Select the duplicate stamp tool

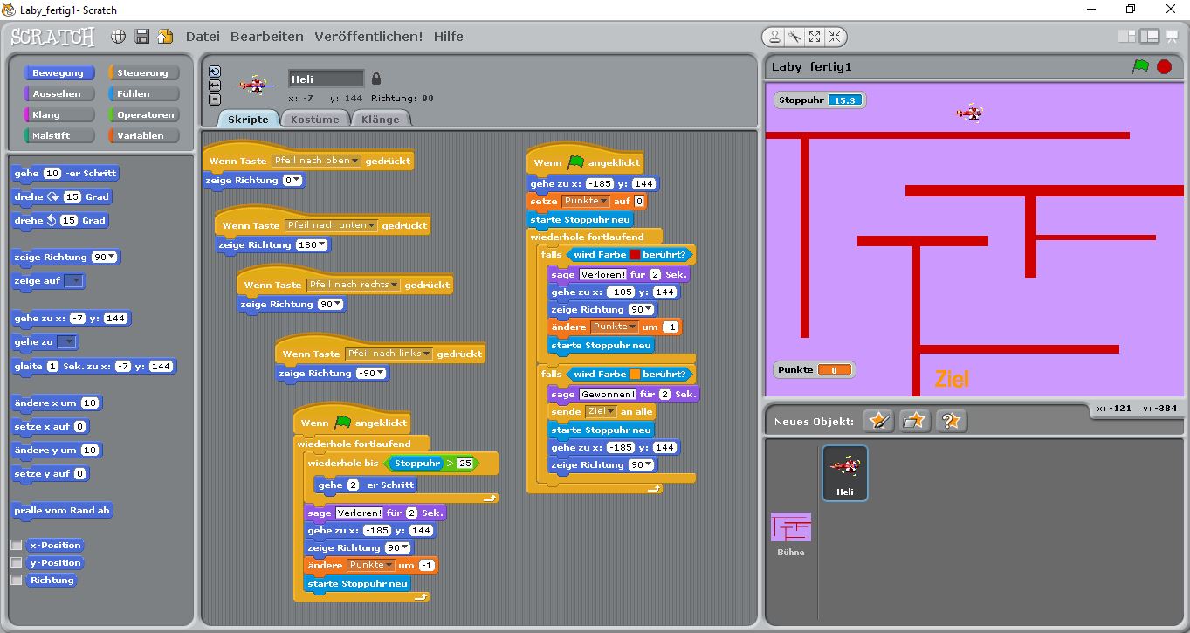coord(774,37)
